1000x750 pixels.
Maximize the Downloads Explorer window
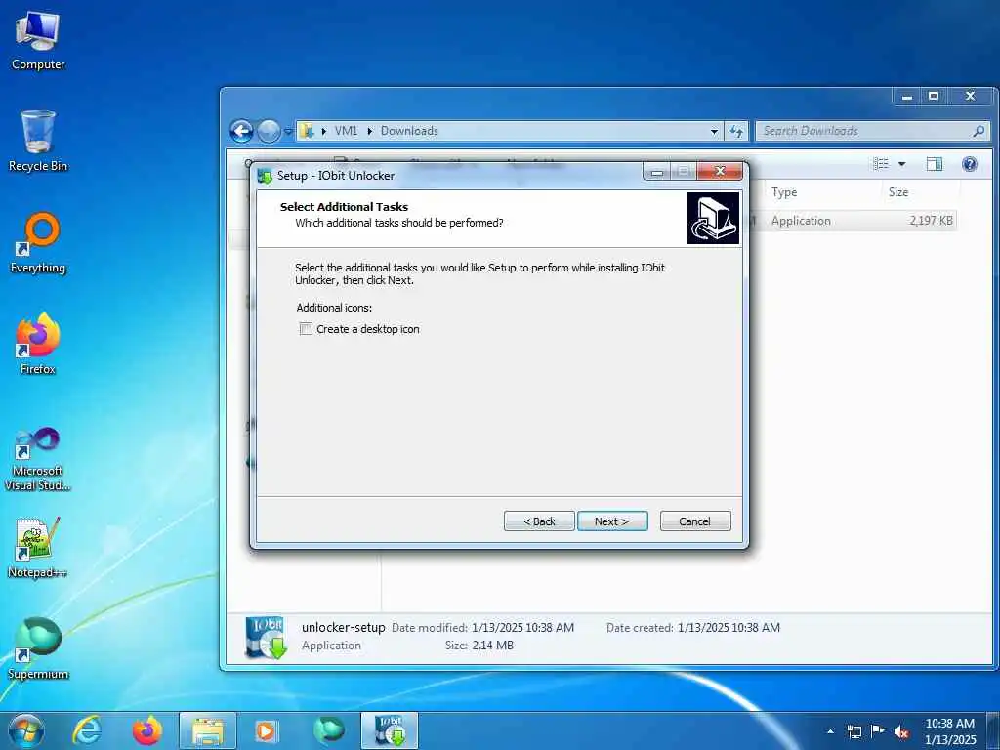[934, 97]
